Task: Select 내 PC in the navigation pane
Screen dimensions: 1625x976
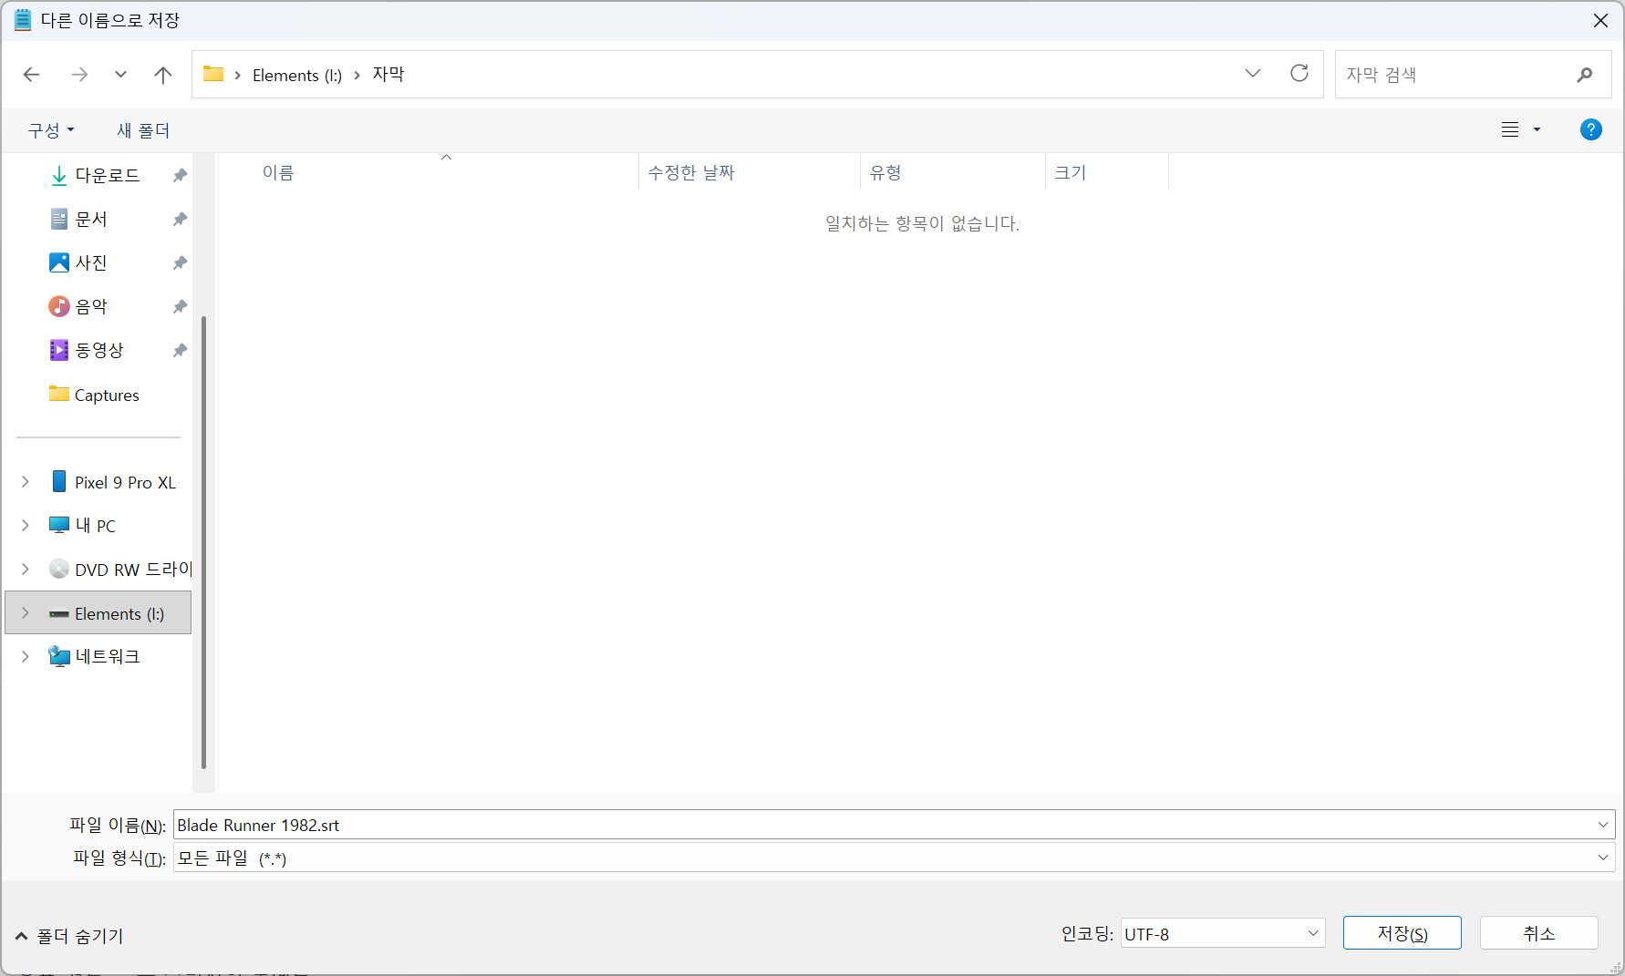Action: (x=95, y=526)
